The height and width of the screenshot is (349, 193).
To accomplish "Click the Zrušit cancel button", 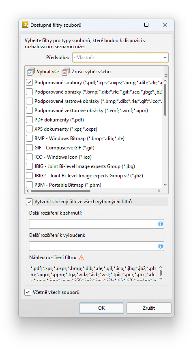I will pos(149,308).
